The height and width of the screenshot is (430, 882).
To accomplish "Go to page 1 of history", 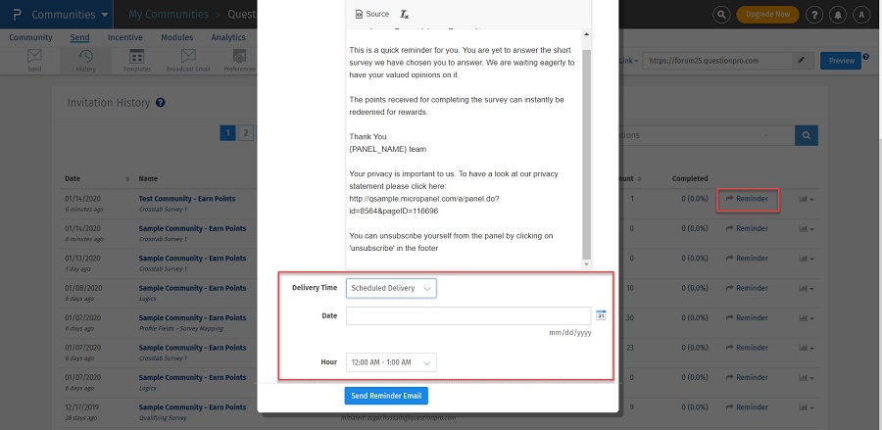I will [227, 133].
